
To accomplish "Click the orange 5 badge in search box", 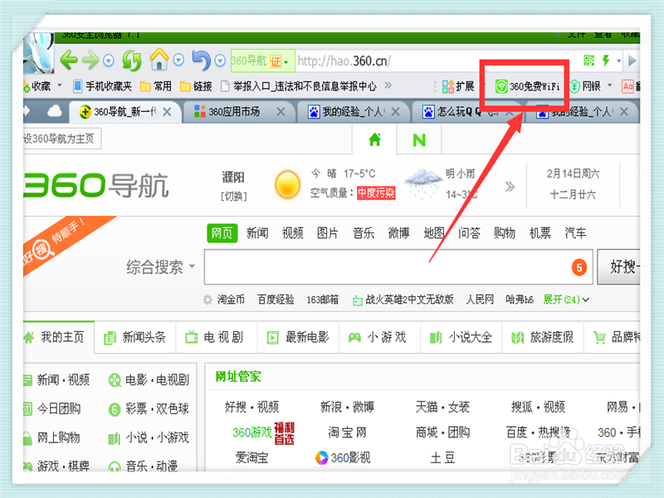I will point(579,267).
